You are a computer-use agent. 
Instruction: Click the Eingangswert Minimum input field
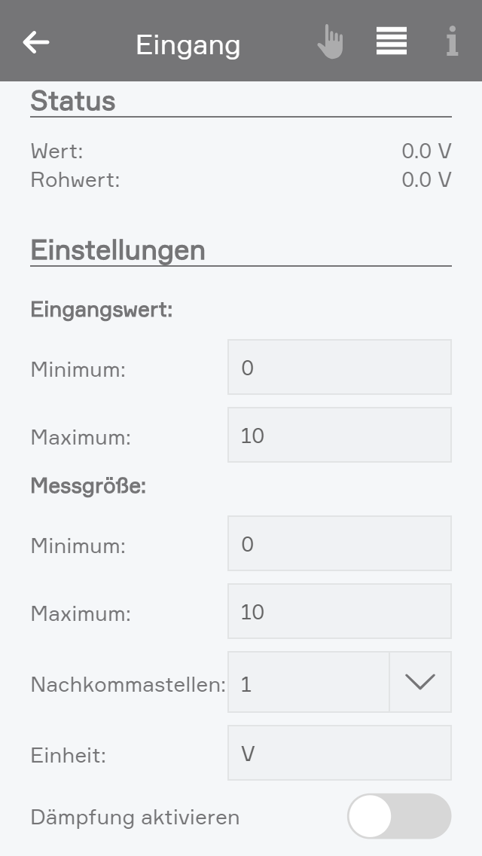pos(340,367)
